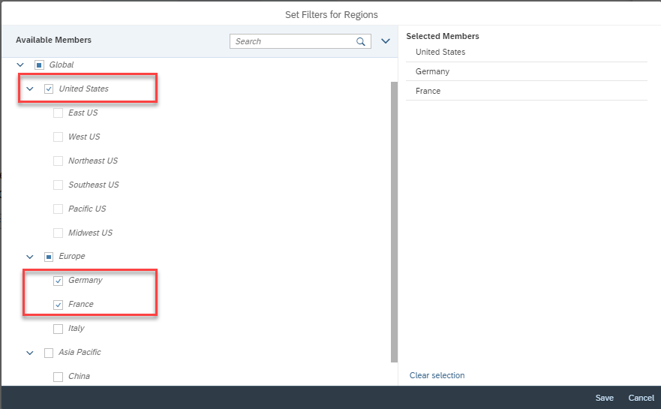Select United States in Selected Members
The image size is (661, 409).
[x=527, y=53]
